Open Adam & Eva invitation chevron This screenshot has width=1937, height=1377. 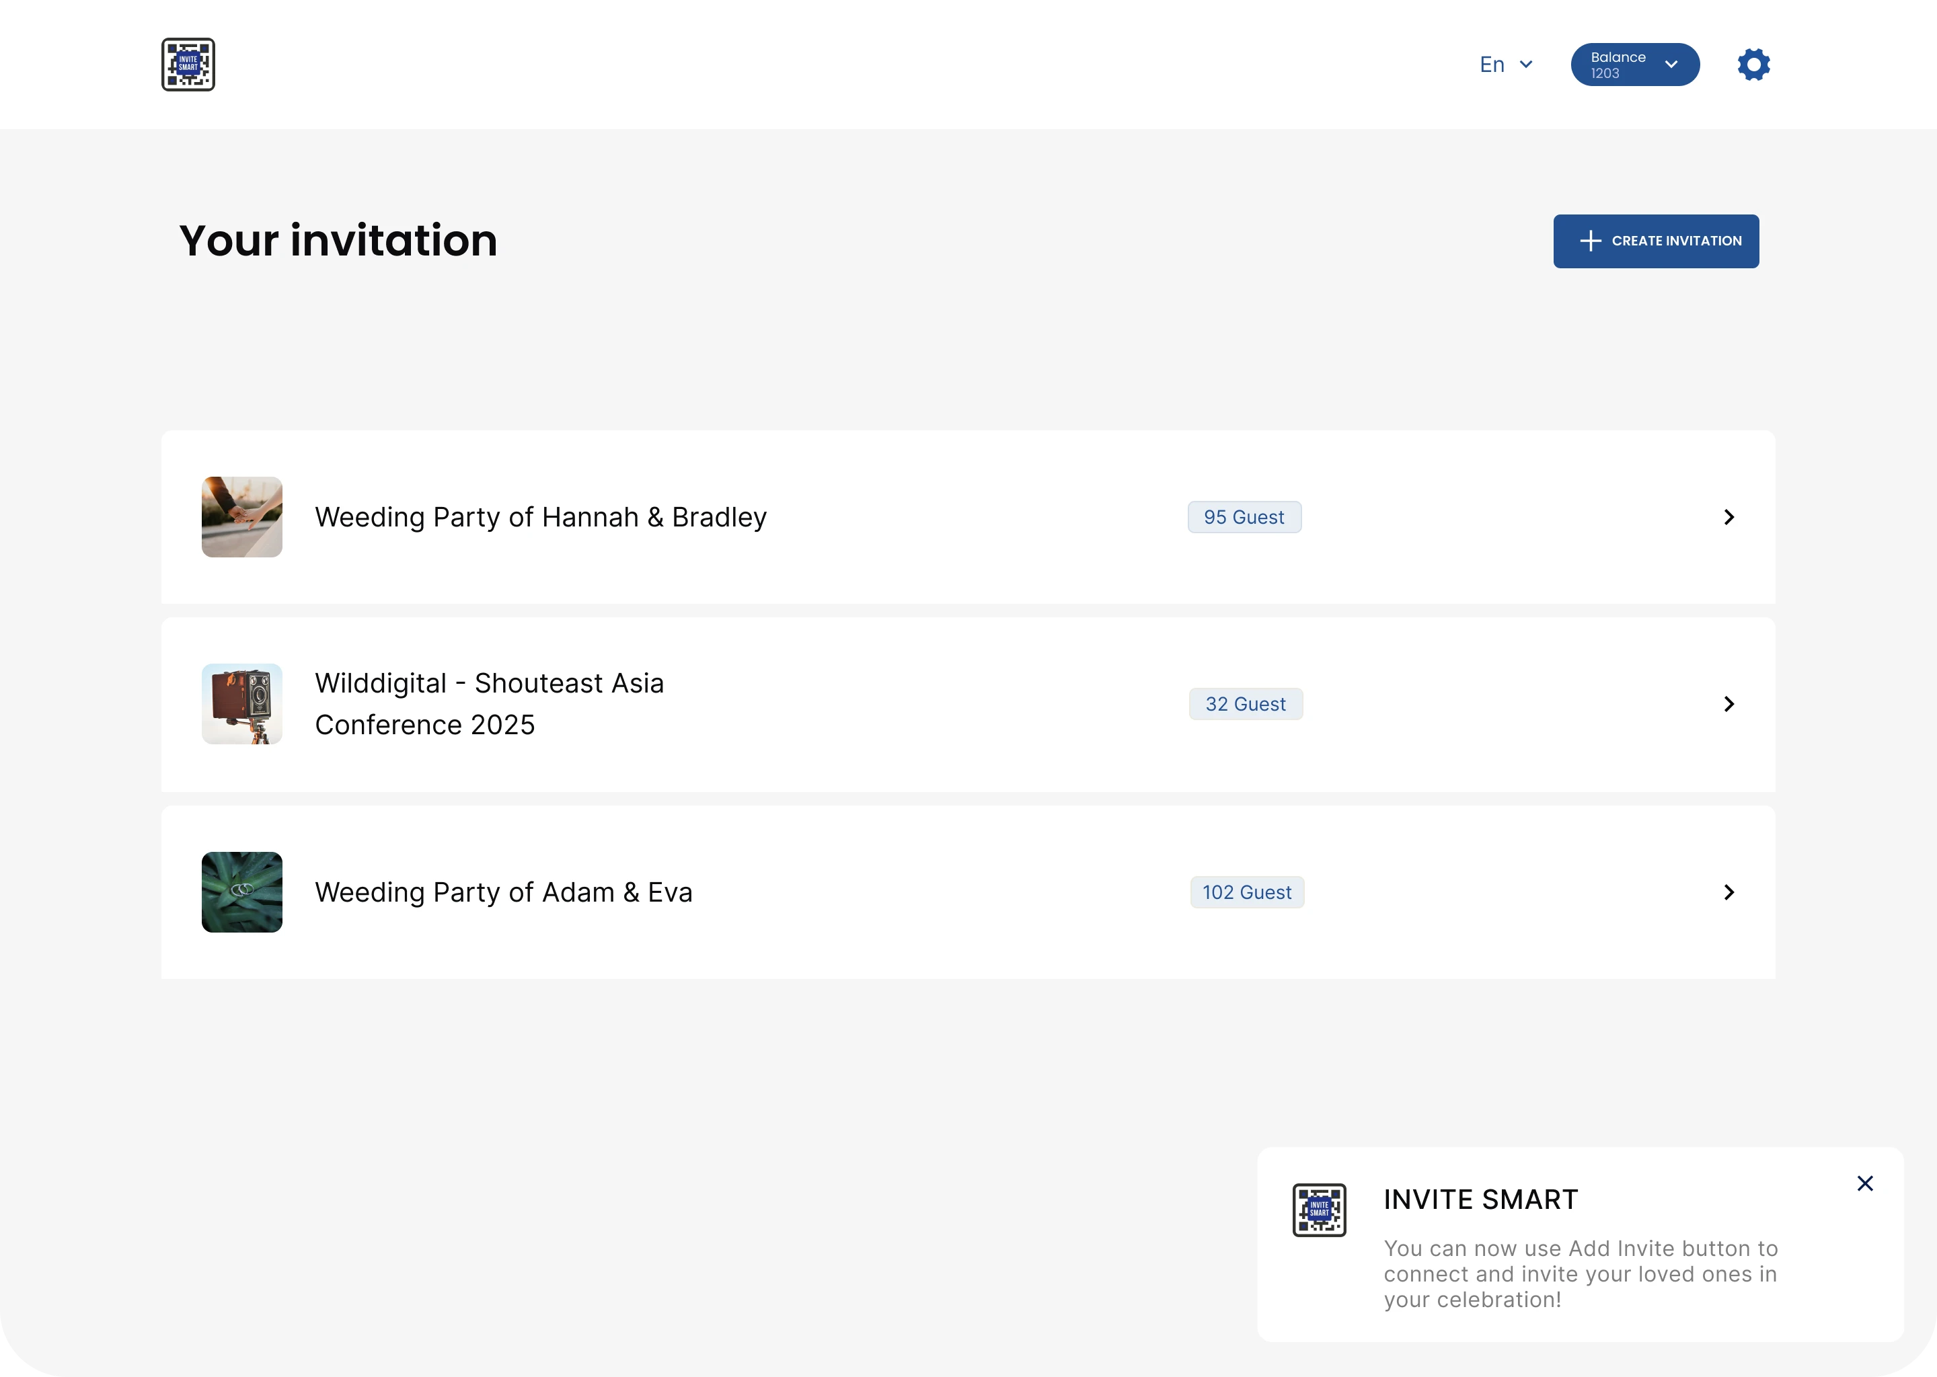coord(1729,892)
